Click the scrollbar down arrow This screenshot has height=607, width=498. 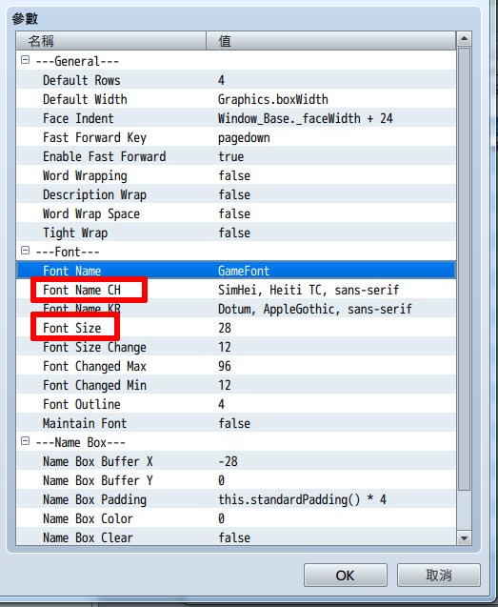[x=464, y=537]
